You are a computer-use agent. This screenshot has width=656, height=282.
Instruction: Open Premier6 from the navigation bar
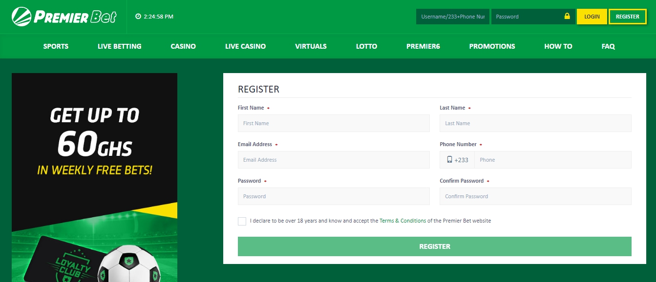(x=423, y=46)
